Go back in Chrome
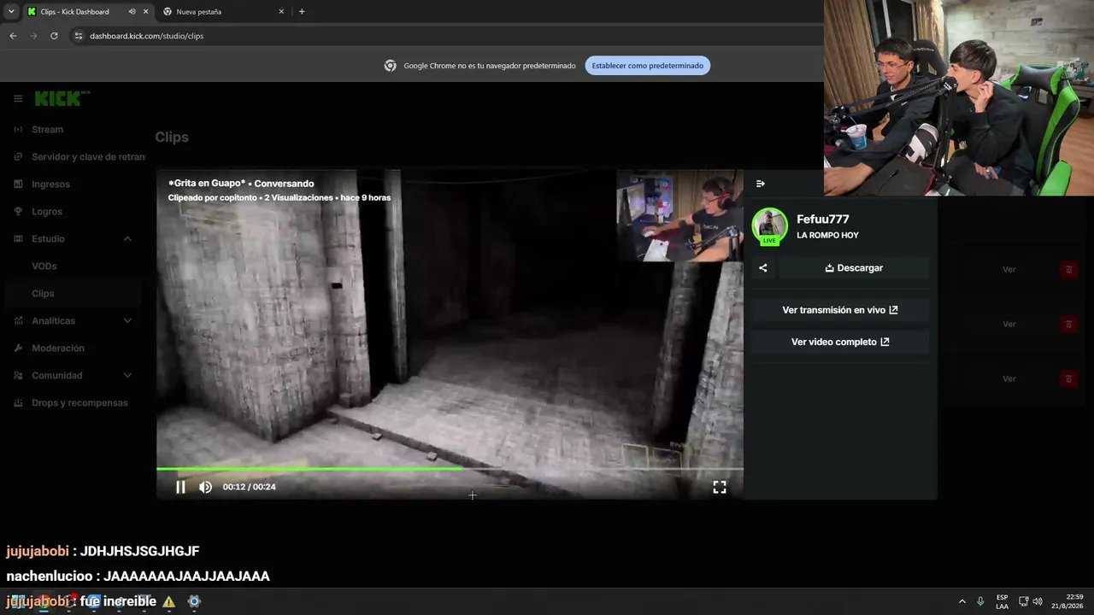This screenshot has width=1094, height=615. 13,36
